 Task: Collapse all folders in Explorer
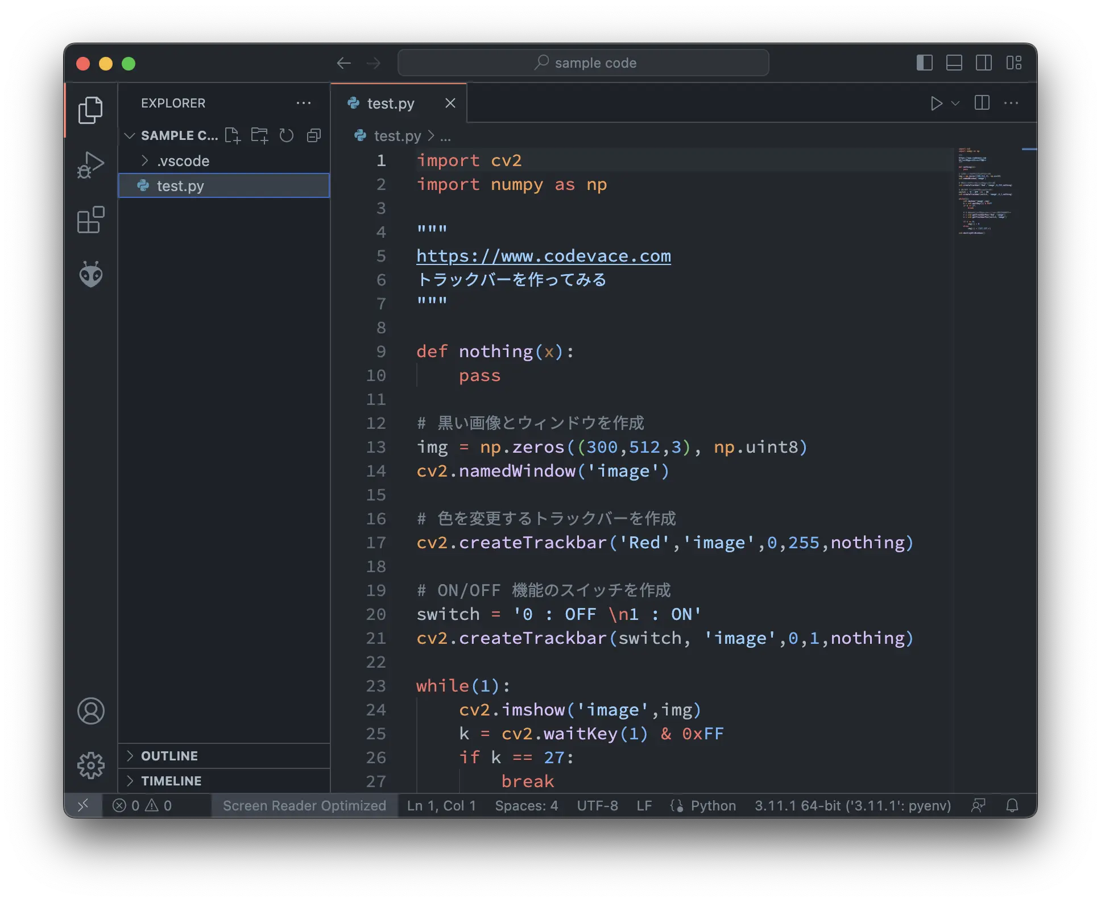pos(313,135)
